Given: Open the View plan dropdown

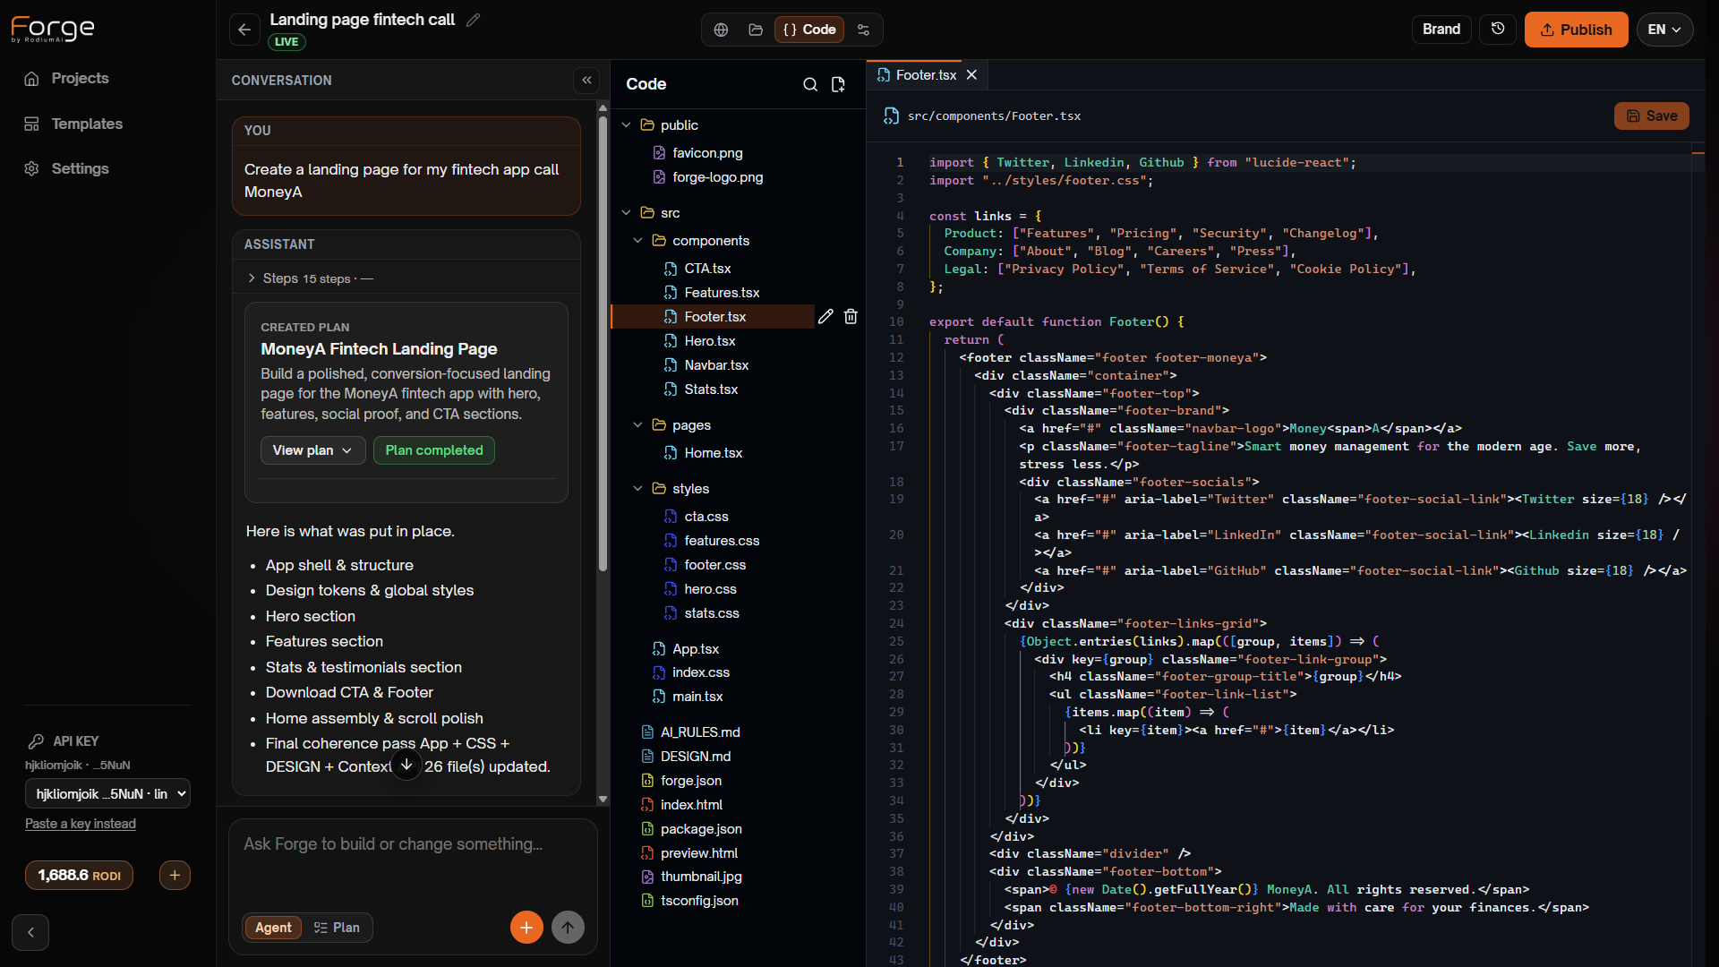Looking at the screenshot, I should point(312,450).
